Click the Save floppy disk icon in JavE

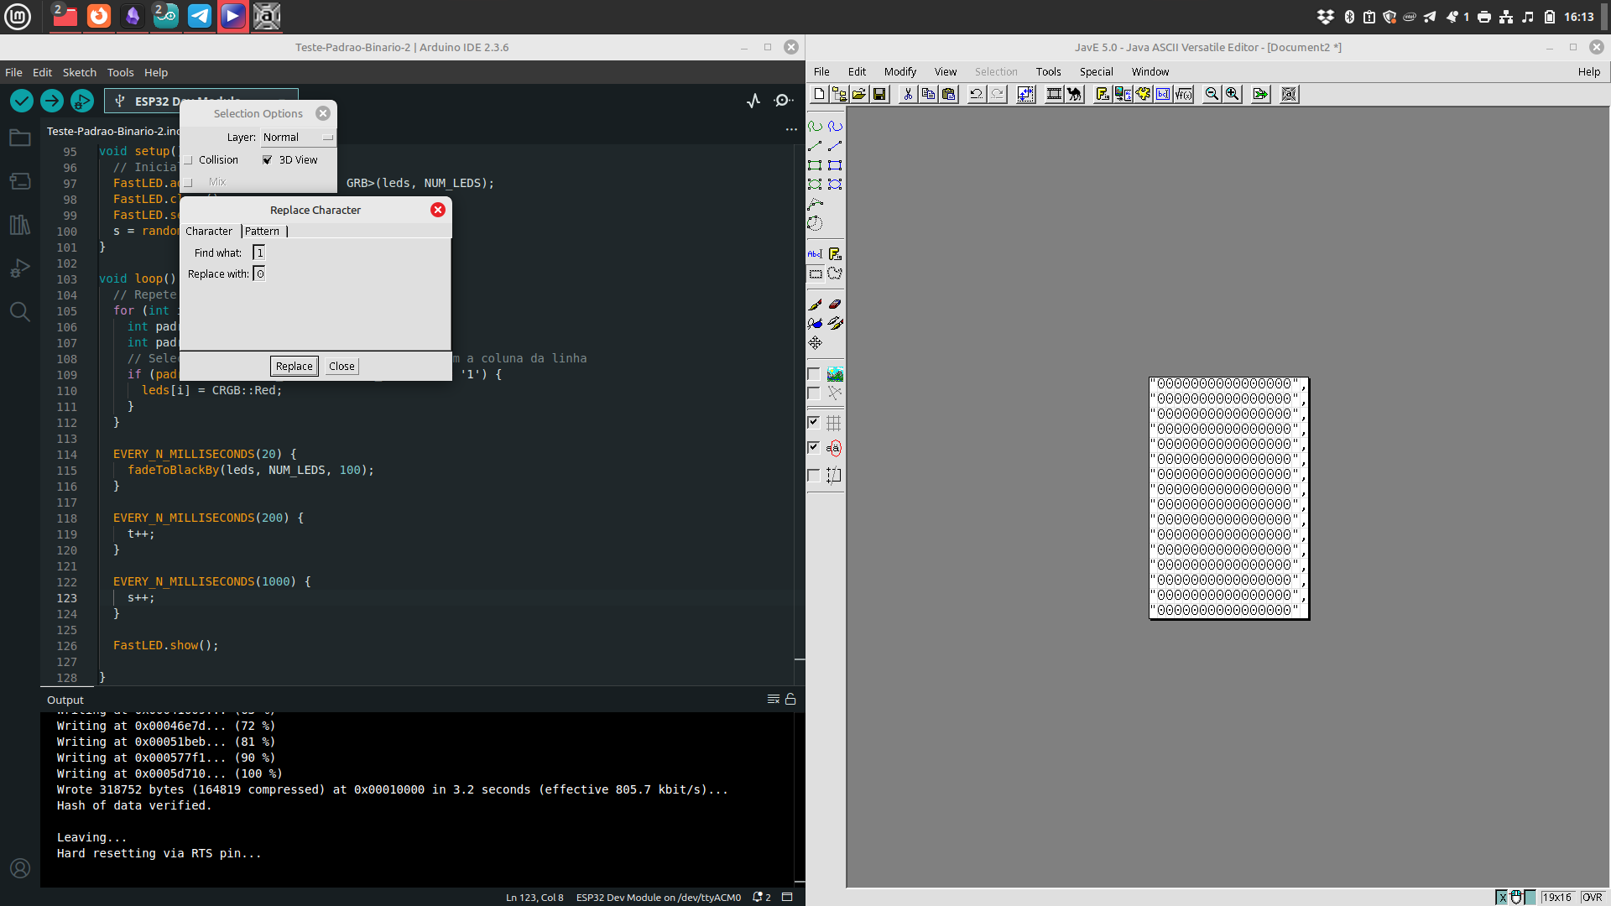879,94
